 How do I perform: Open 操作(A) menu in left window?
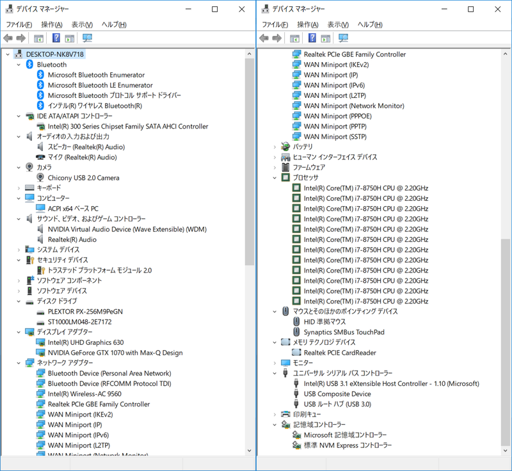point(52,24)
